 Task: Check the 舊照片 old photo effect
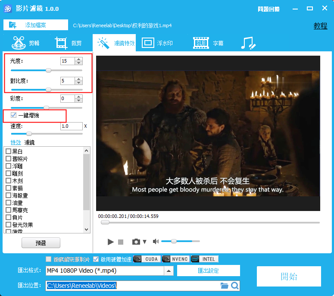[x=9, y=159]
